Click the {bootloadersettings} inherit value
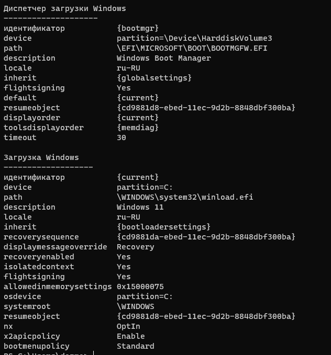331x355 pixels. (163, 227)
